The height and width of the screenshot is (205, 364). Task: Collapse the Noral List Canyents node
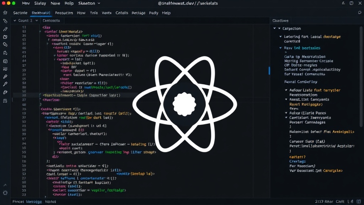286,99
